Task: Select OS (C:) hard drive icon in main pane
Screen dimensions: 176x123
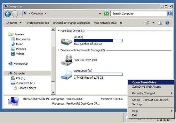Action: tap(67, 41)
